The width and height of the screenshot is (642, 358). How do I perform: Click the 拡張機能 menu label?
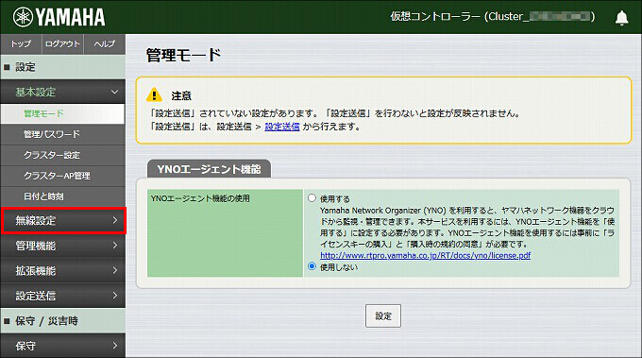tap(36, 270)
